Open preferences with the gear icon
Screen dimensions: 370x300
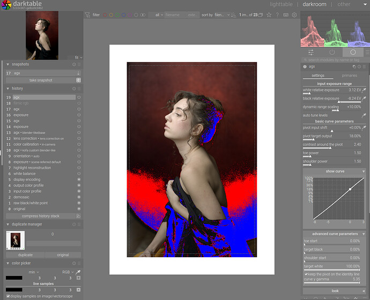tap(294, 15)
